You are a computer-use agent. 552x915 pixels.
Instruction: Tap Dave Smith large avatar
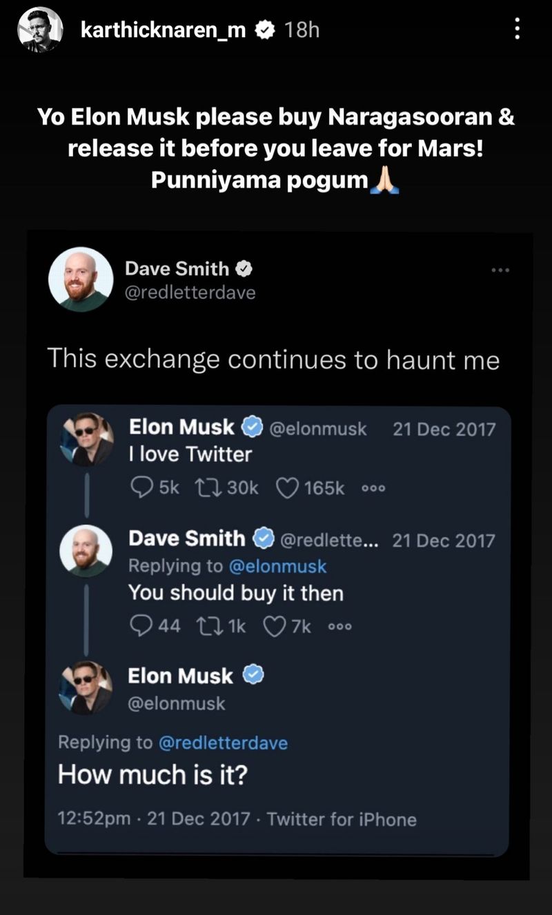tap(81, 279)
